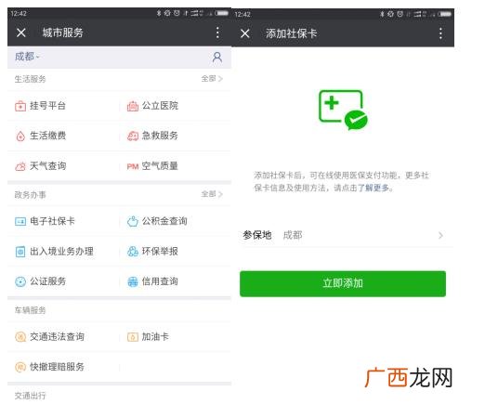Open the user profile icon
This screenshot has height=404, width=485.
tap(217, 58)
